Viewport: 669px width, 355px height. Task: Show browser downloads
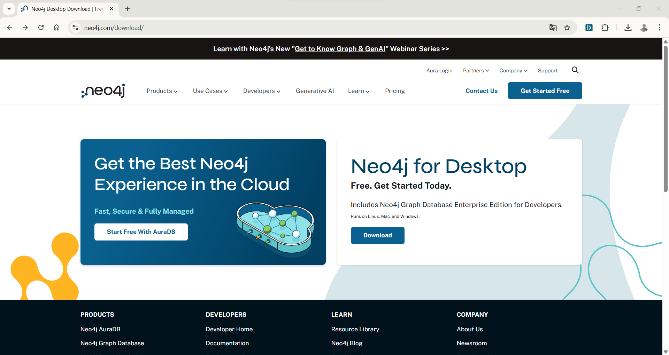[628, 27]
